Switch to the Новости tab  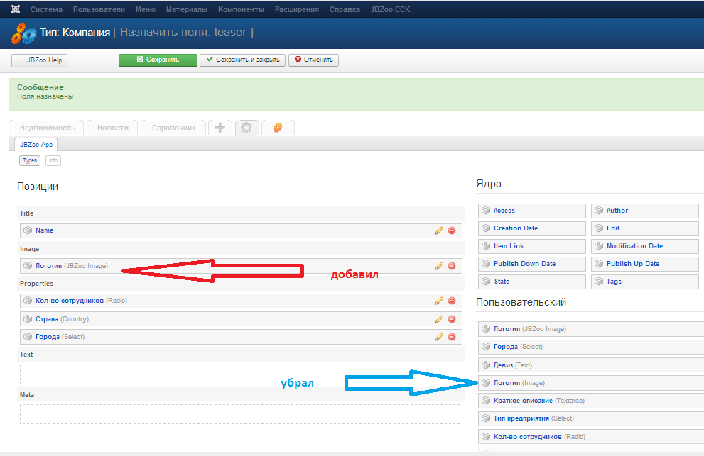113,128
